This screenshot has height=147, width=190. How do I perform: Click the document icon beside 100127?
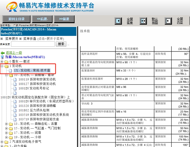(15, 84)
